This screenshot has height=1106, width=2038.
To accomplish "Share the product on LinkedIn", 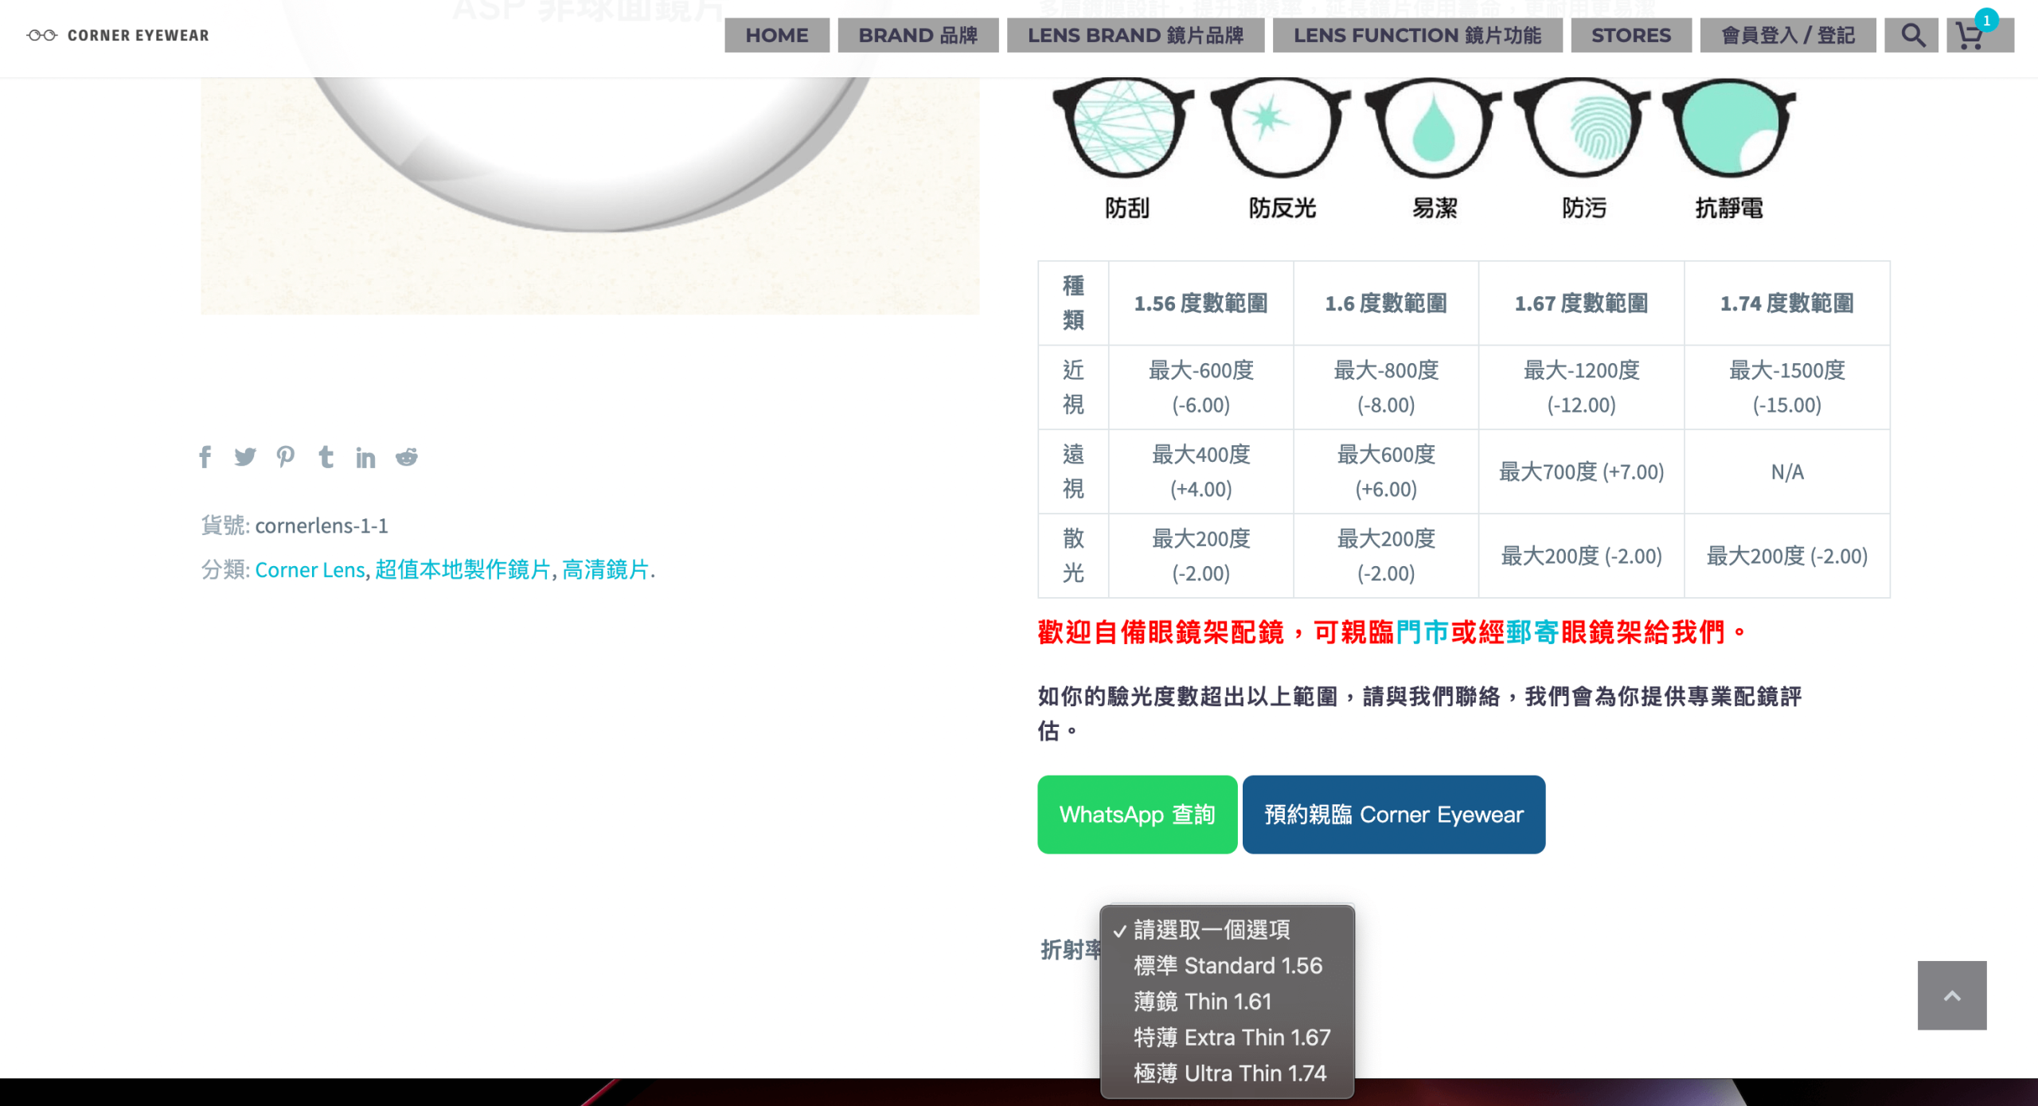I will [365, 458].
